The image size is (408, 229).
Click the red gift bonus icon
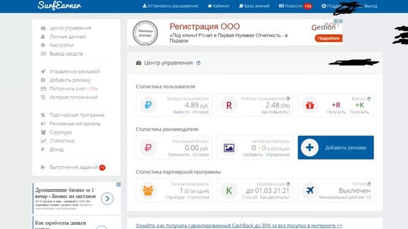coord(310,105)
